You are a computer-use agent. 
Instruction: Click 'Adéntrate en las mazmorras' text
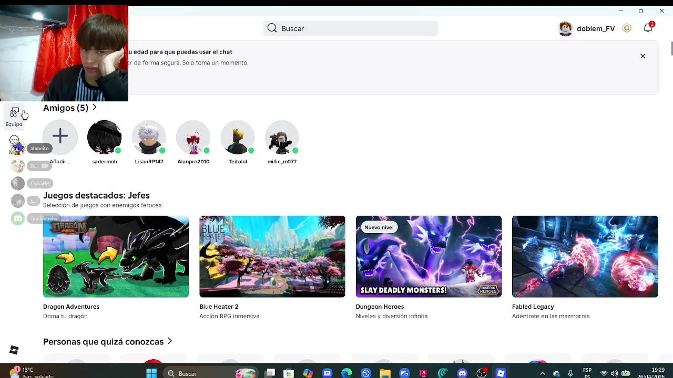pos(550,316)
